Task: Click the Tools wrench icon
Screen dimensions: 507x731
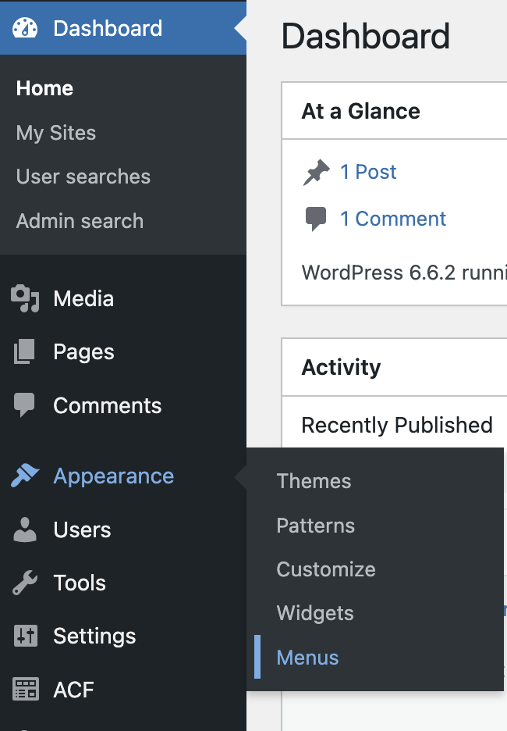Action: 25,583
